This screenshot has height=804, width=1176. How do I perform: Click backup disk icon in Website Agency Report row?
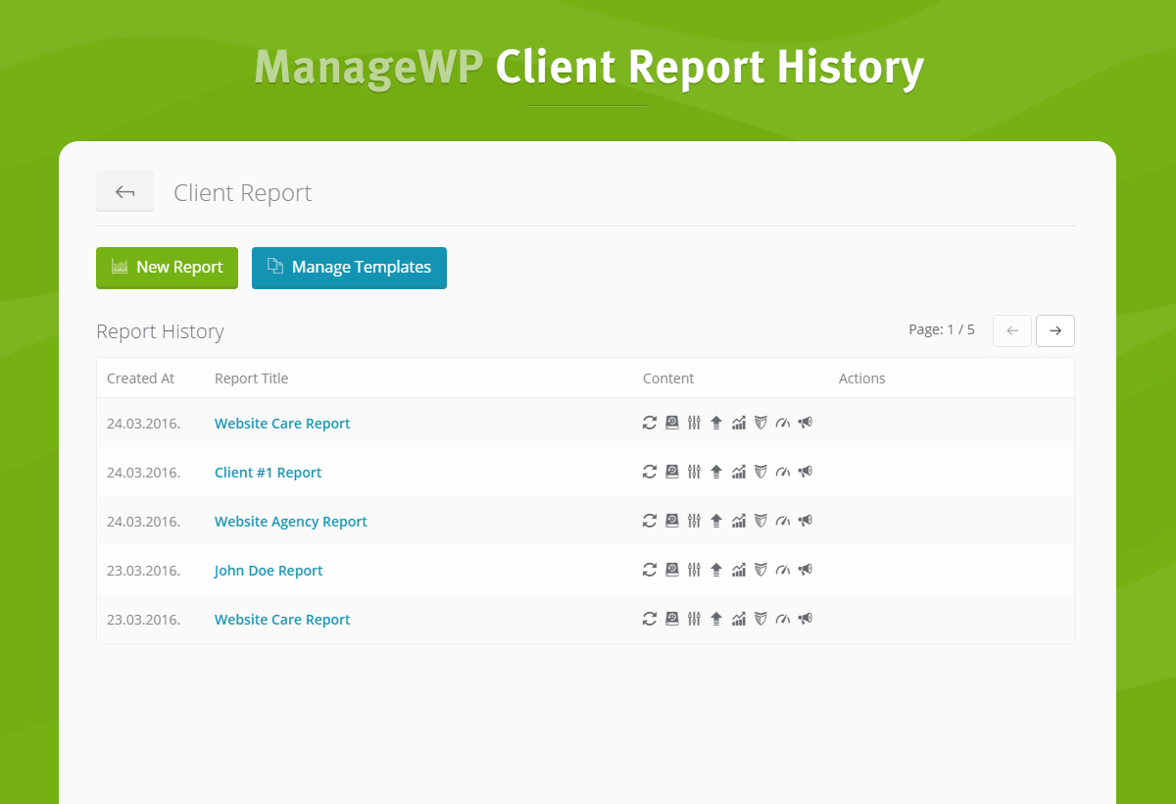[671, 521]
